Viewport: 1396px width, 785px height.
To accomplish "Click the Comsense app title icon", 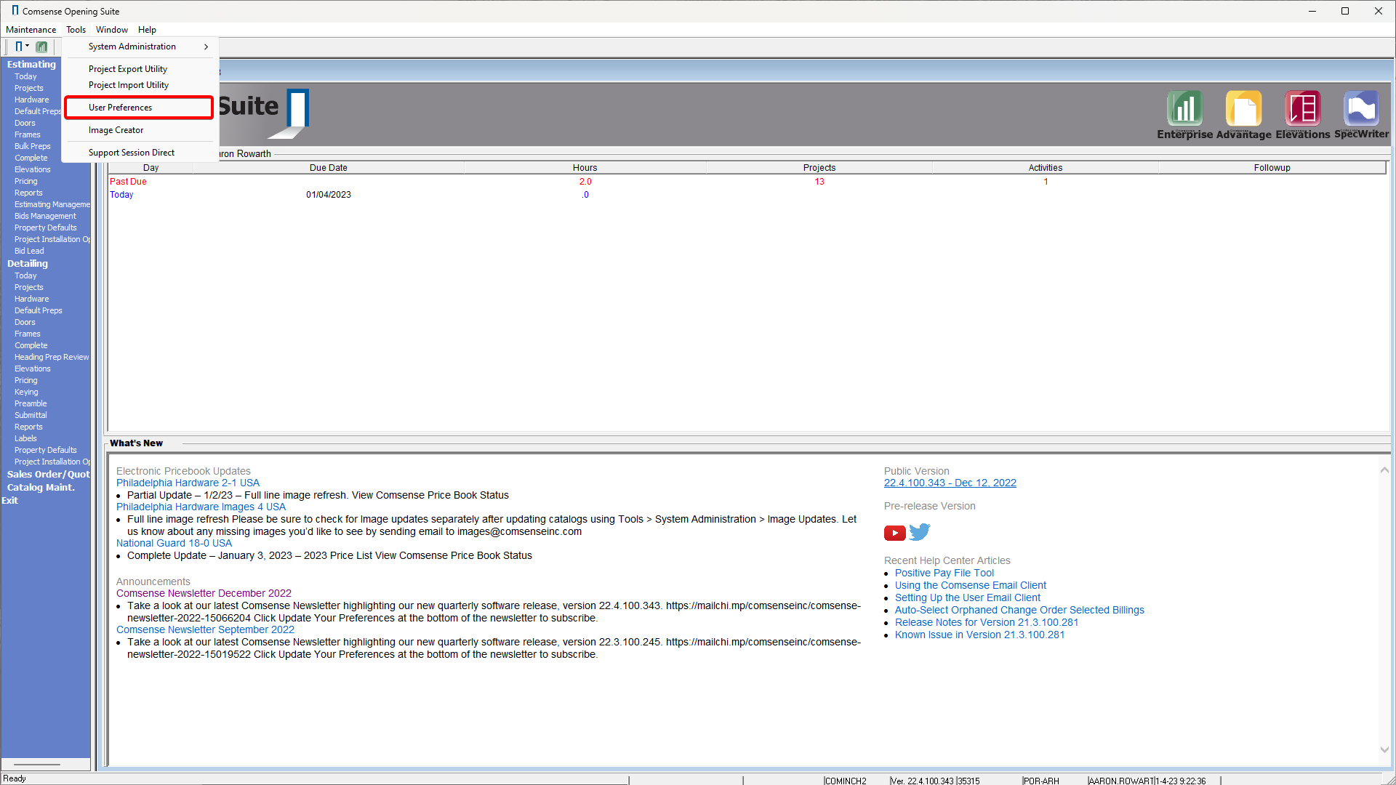I will coord(15,11).
